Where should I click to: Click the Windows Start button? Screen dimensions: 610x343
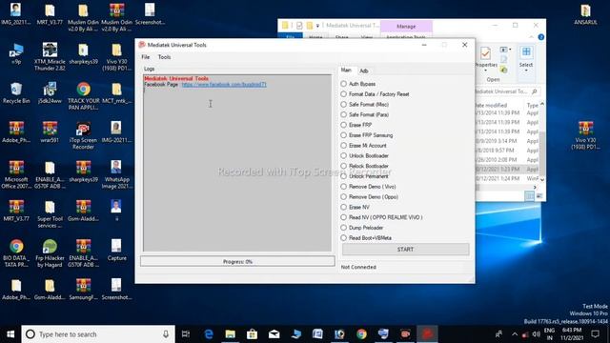pos(10,334)
